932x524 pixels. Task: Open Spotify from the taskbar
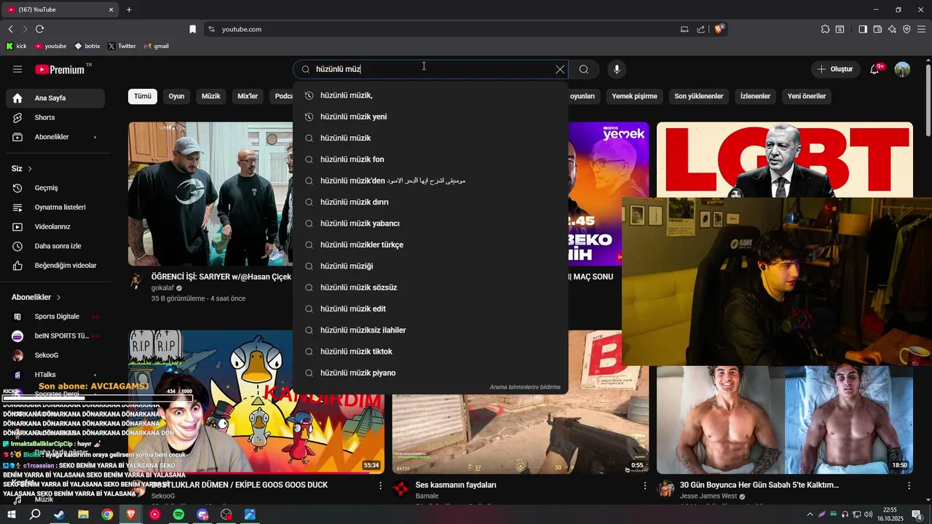(x=178, y=515)
